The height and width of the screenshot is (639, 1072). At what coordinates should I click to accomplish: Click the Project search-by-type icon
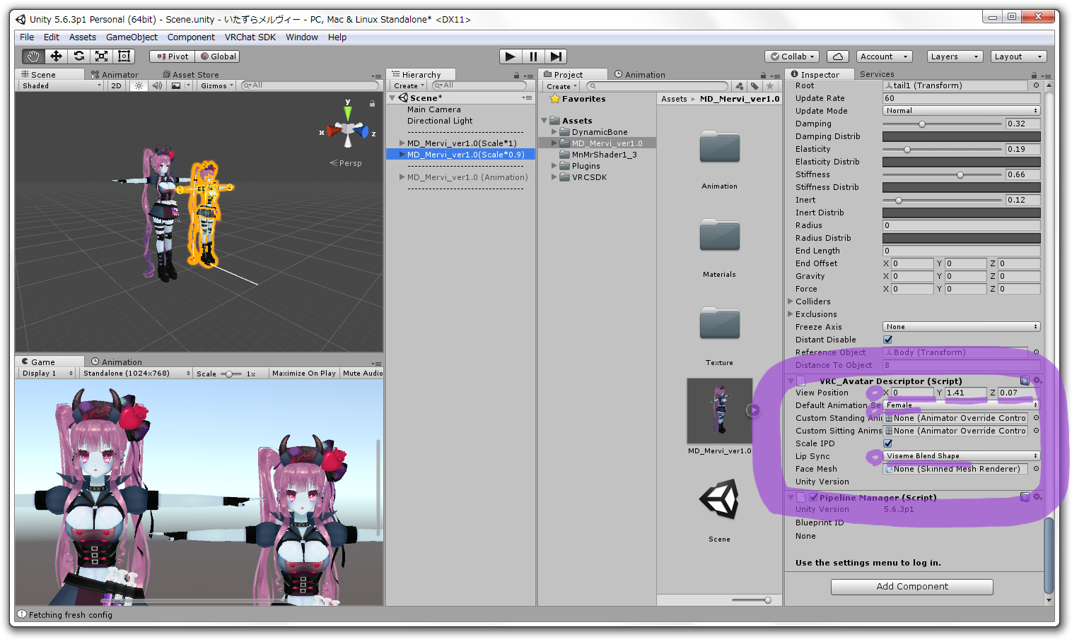click(740, 86)
